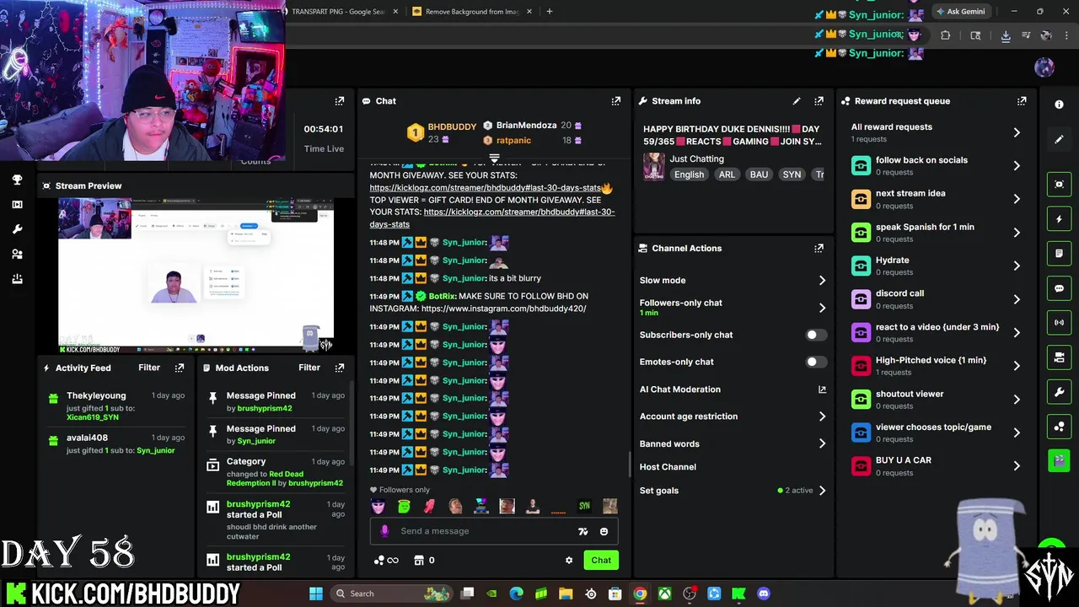Open discord call reward row
This screenshot has width=1079, height=607.
936,299
